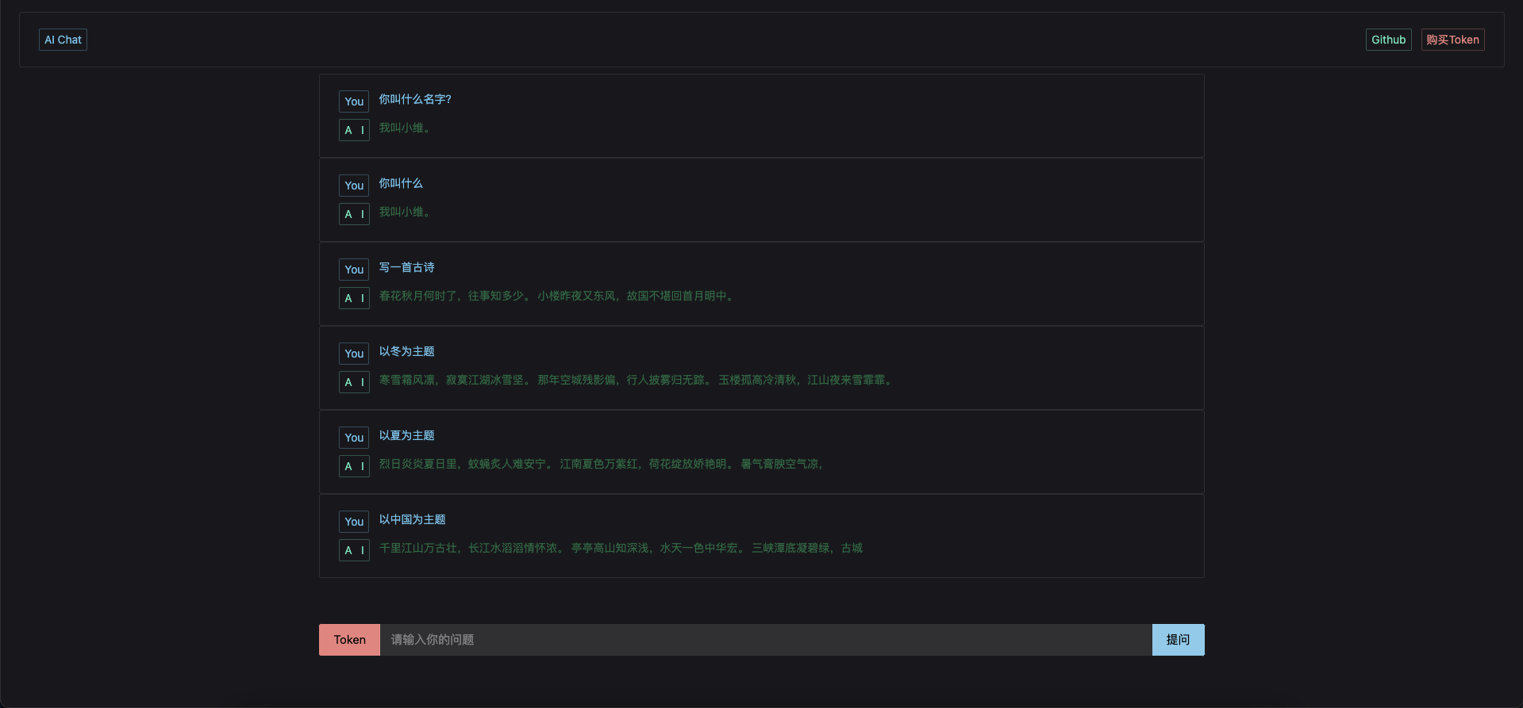Click the AI badge beside 千里江山万古壮 poem
1523x708 pixels.
pyautogui.click(x=354, y=550)
